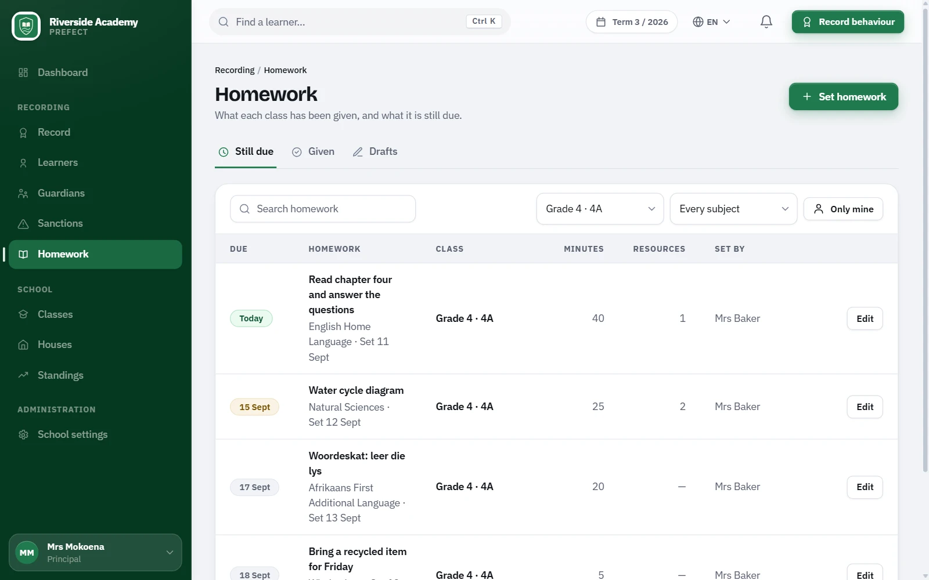Open the Guardians section
The image size is (929, 580).
95,193
